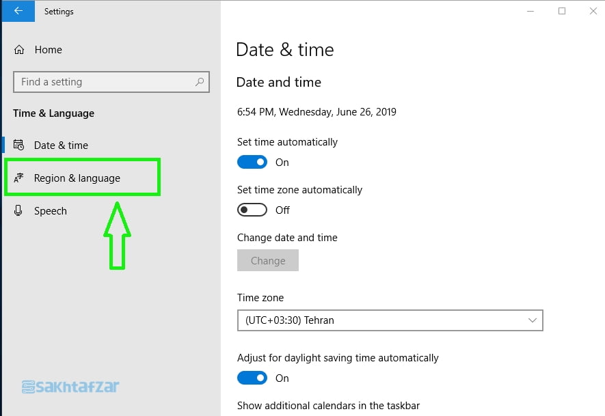Image resolution: width=605 pixels, height=416 pixels.
Task: Click the search magnifier icon
Action: pos(200,82)
